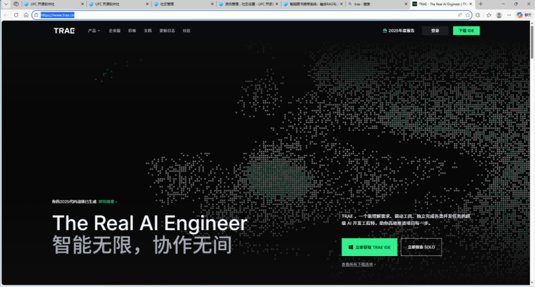Open the browser profile avatar icon
Viewport: 535px width, 287px height.
[499, 15]
